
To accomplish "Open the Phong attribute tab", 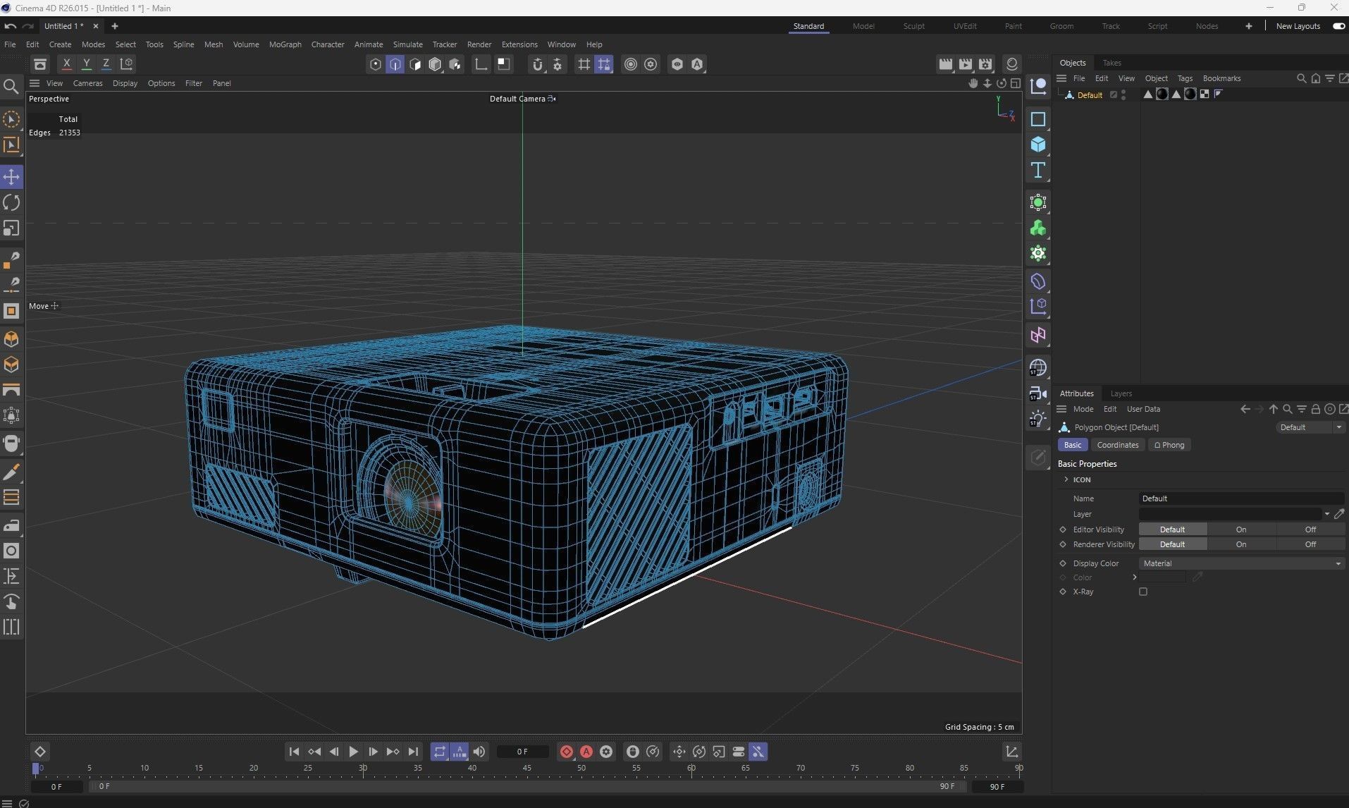I will tap(1169, 445).
